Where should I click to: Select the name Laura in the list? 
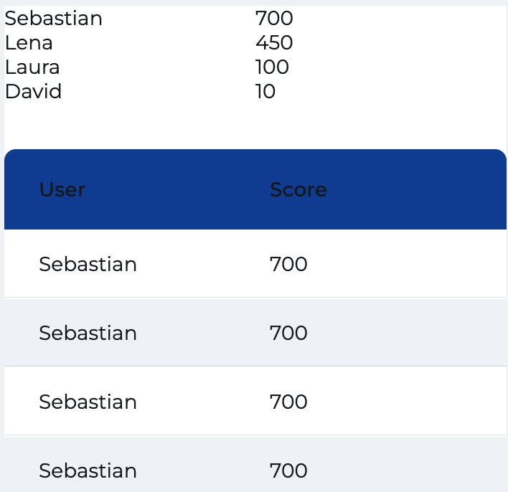click(x=32, y=67)
